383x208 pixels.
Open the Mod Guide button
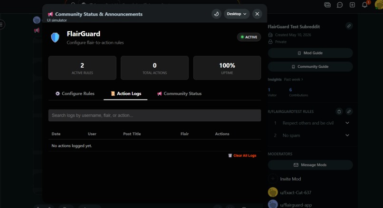[x=310, y=53]
